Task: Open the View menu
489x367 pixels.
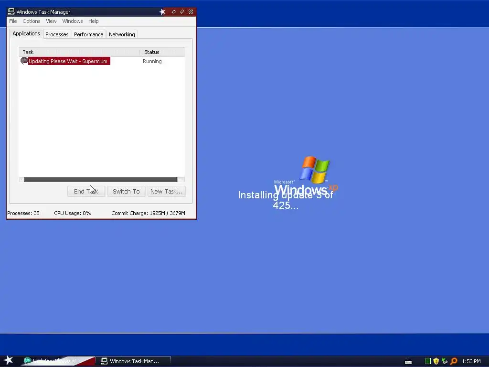Action: click(51, 21)
